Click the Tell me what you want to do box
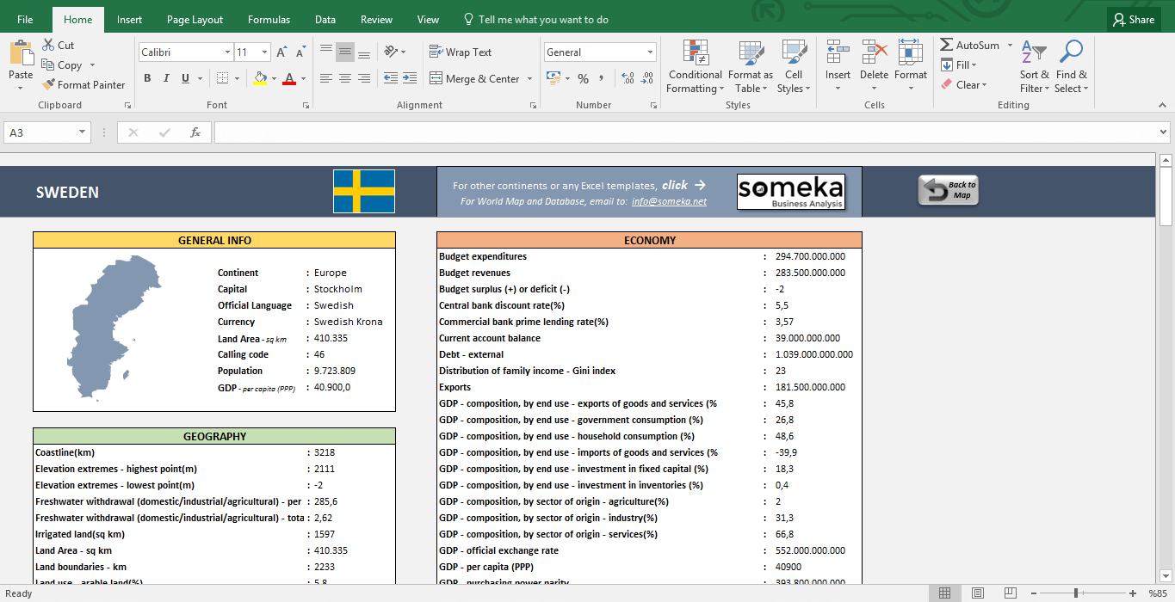The width and height of the screenshot is (1175, 602). [535, 20]
